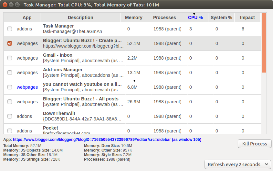Viewport: 273px width, 171px height.
Task: Sort by the App column header
Action: click(27, 17)
